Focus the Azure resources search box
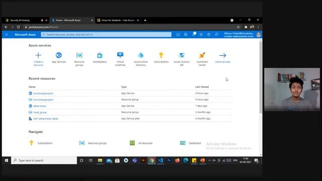 pos(106,35)
